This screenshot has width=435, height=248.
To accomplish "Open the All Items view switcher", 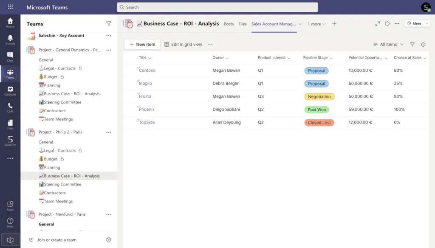I will pos(388,45).
